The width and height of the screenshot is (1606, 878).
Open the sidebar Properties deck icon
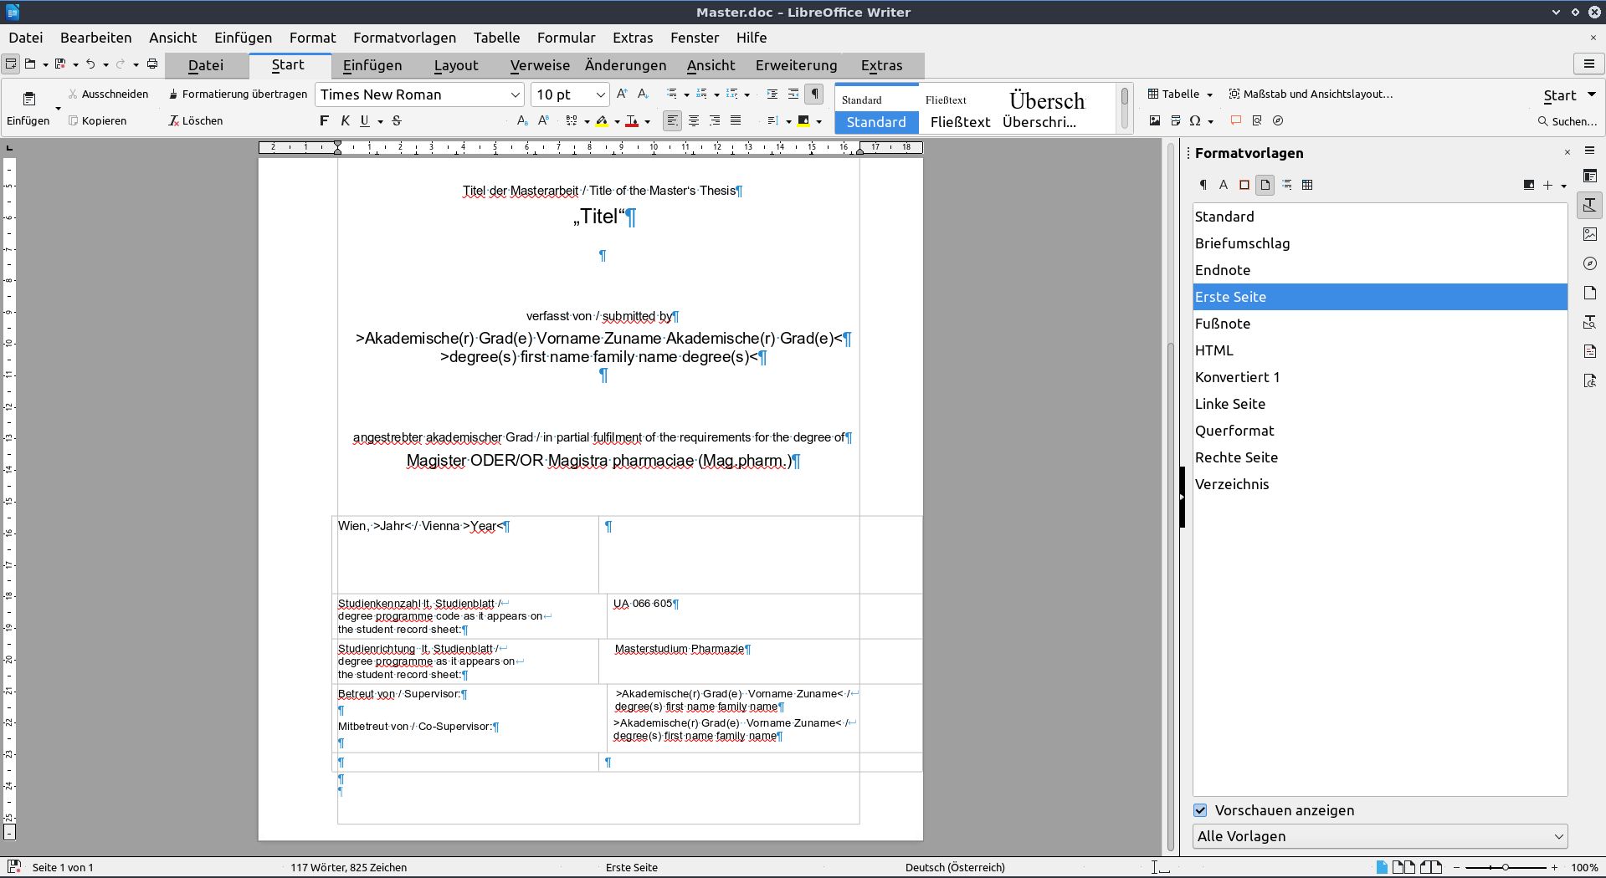[x=1590, y=176]
